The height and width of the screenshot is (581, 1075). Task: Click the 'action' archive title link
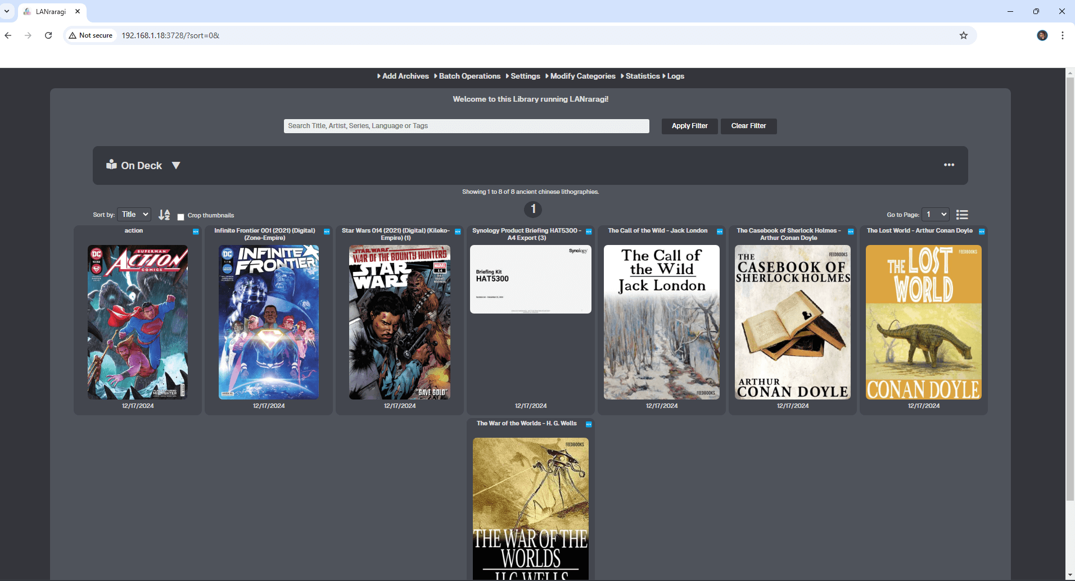(x=134, y=230)
